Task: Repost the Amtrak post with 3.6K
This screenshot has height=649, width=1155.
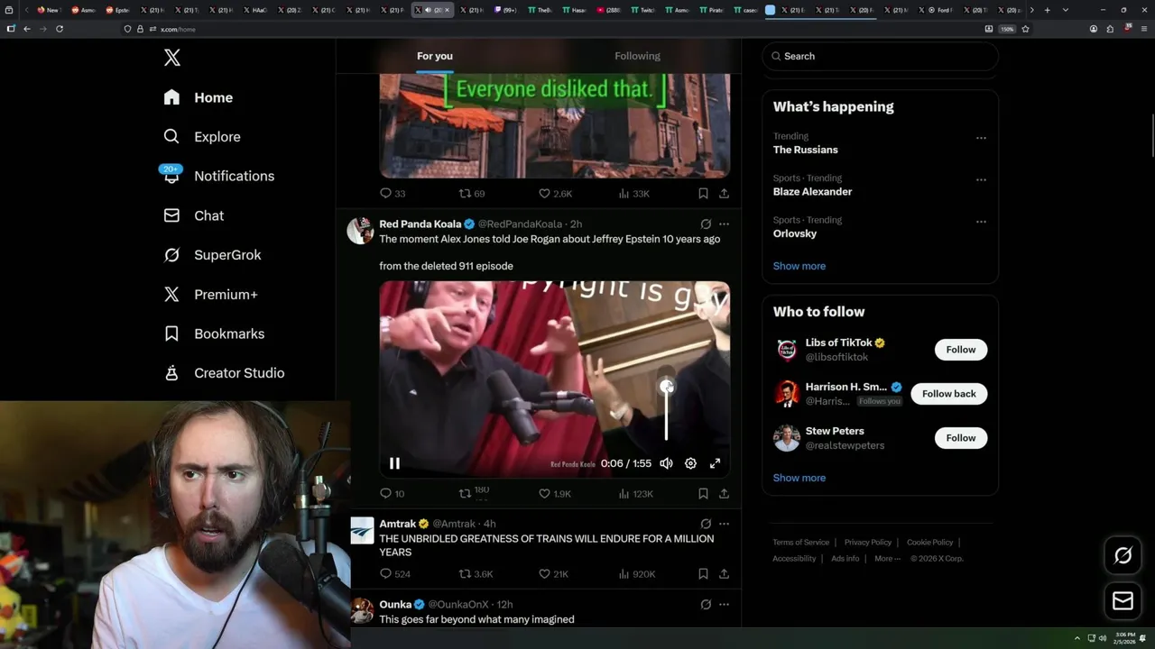Action: click(x=476, y=574)
